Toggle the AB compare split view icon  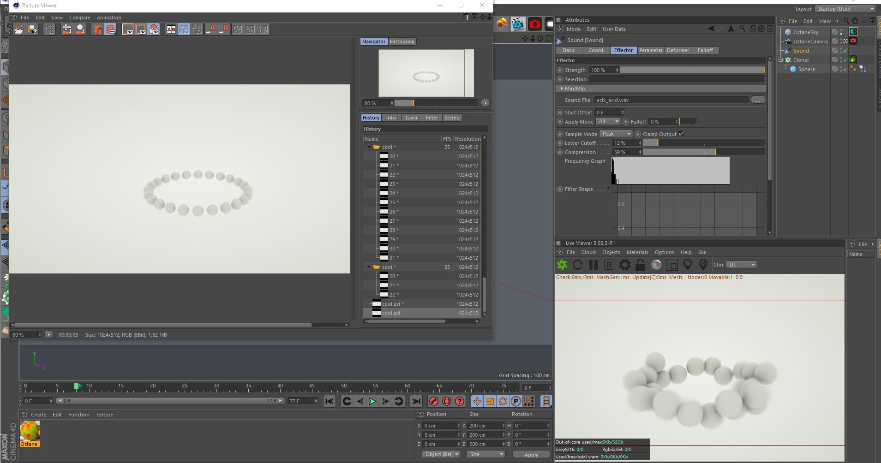[x=171, y=30]
